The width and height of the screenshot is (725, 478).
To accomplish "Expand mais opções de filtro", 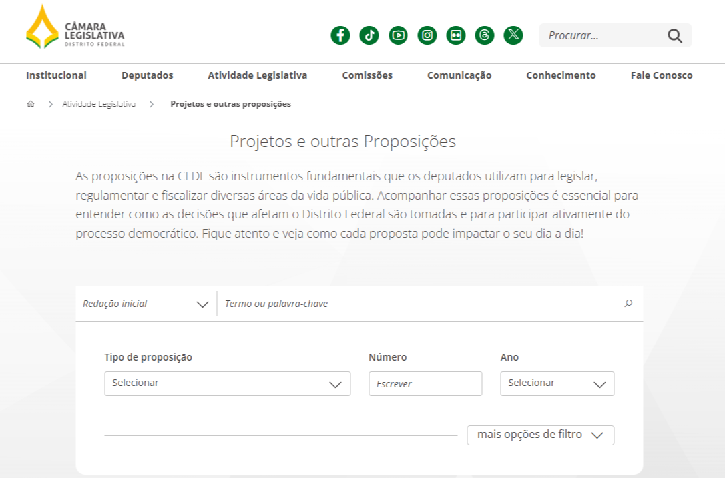I will 540,435.
